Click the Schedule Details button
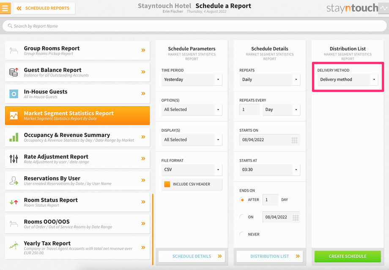The height and width of the screenshot is (270, 389). tap(192, 256)
